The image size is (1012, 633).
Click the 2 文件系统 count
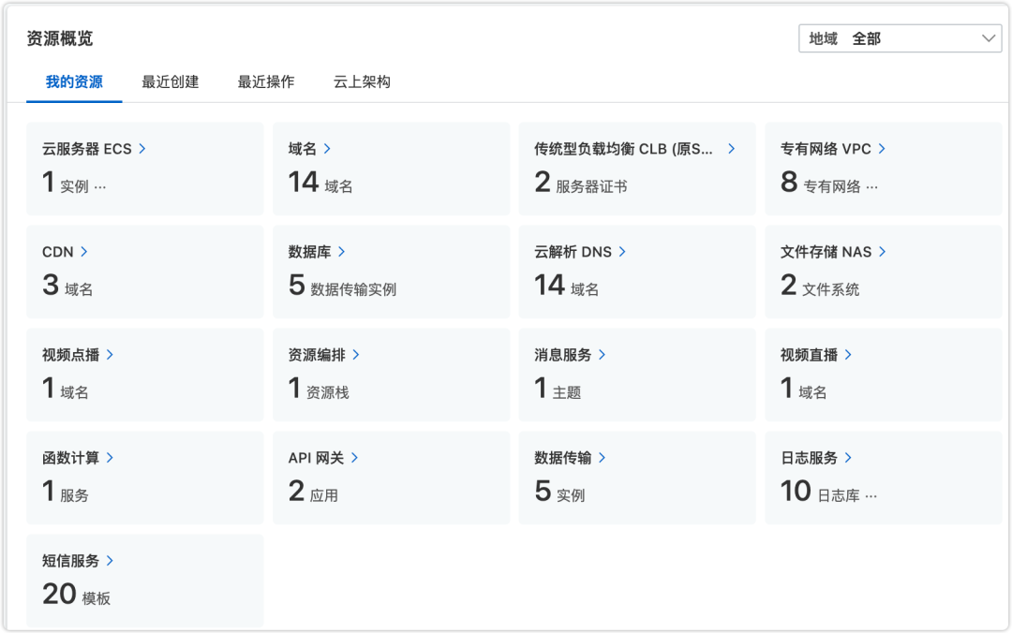[x=820, y=286]
